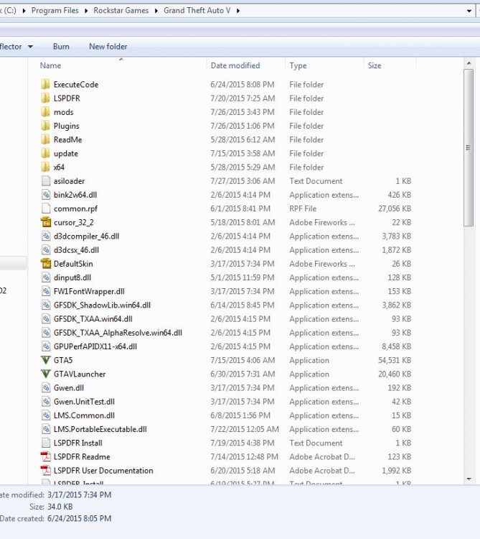Select the DefaultSkin Fireworks icon
480x539 pixels.
pos(46,264)
